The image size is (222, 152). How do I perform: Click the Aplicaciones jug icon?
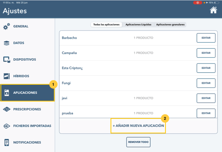click(7, 93)
